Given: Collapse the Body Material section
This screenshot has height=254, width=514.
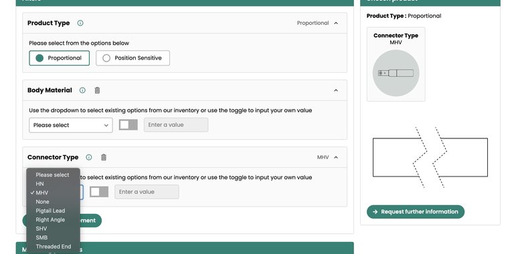Looking at the screenshot, I should pyautogui.click(x=336, y=90).
